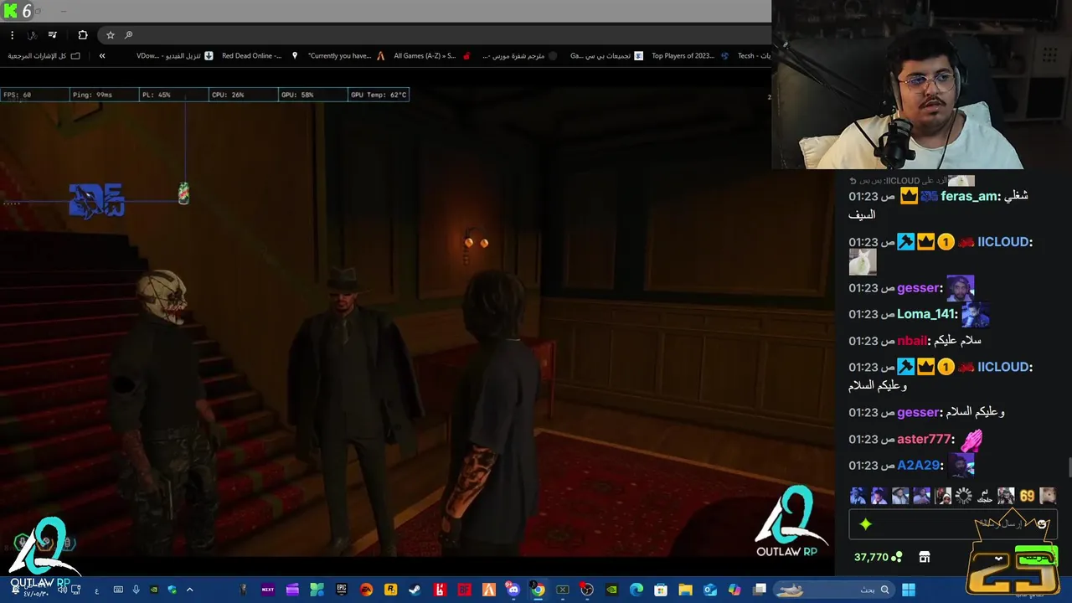1072x603 pixels.
Task: Click username A2A29 in chat
Action: [x=920, y=466]
